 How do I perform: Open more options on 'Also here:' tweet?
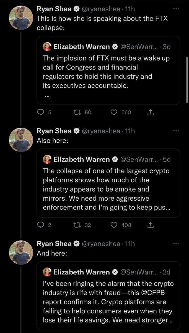click(x=176, y=131)
